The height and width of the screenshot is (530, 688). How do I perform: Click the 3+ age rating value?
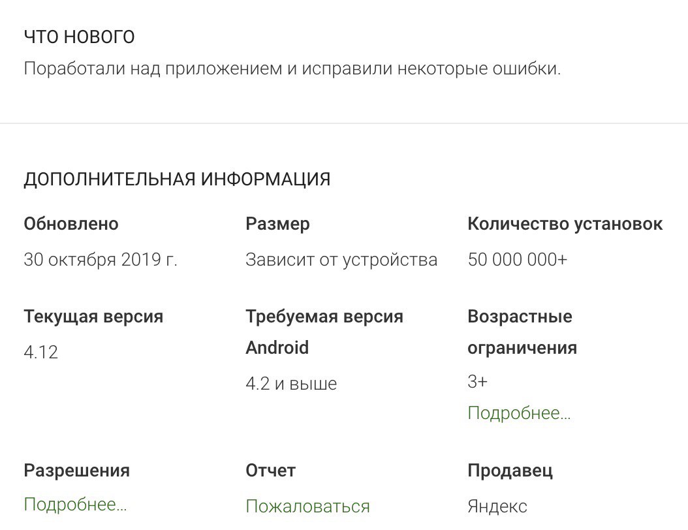click(477, 382)
